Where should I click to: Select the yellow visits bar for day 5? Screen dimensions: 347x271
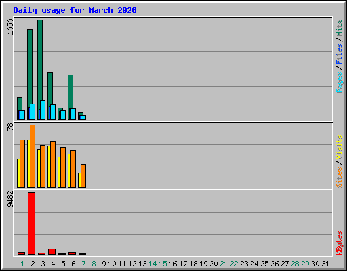(x=59, y=172)
